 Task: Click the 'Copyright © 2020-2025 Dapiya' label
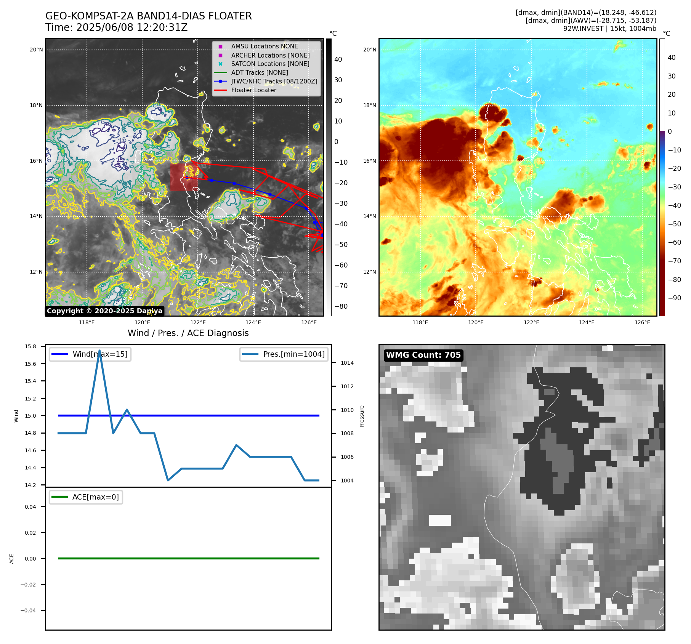(x=105, y=311)
